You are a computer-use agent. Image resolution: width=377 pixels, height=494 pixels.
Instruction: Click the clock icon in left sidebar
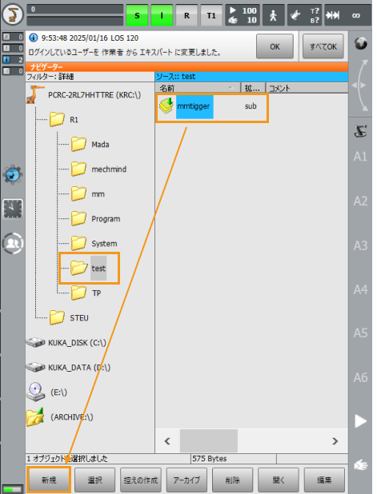coord(13,209)
